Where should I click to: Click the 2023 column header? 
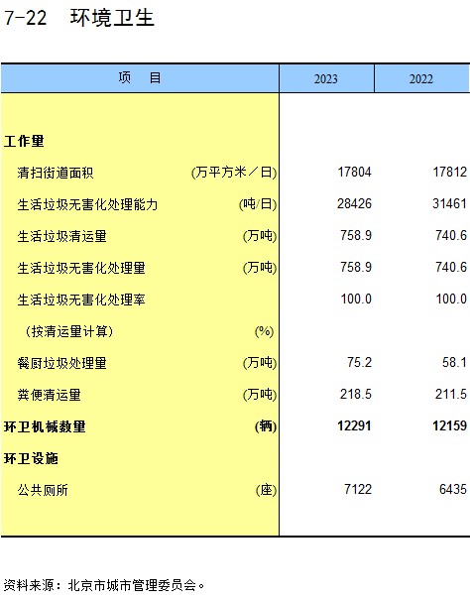(326, 78)
